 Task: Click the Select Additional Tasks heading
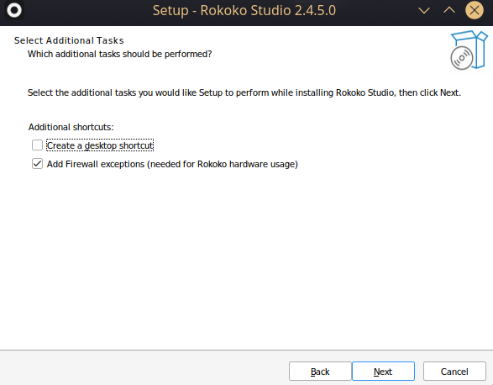pyautogui.click(x=69, y=40)
